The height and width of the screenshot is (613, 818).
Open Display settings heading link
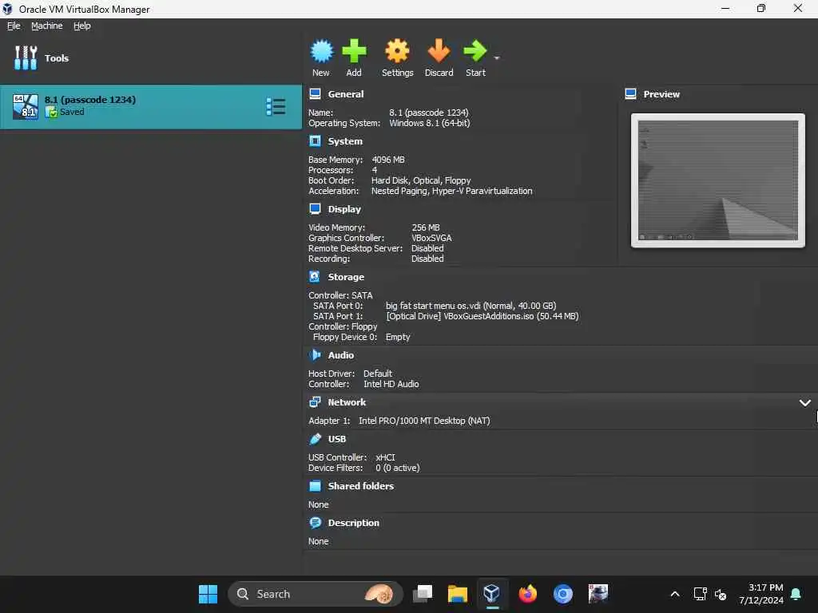pos(343,209)
